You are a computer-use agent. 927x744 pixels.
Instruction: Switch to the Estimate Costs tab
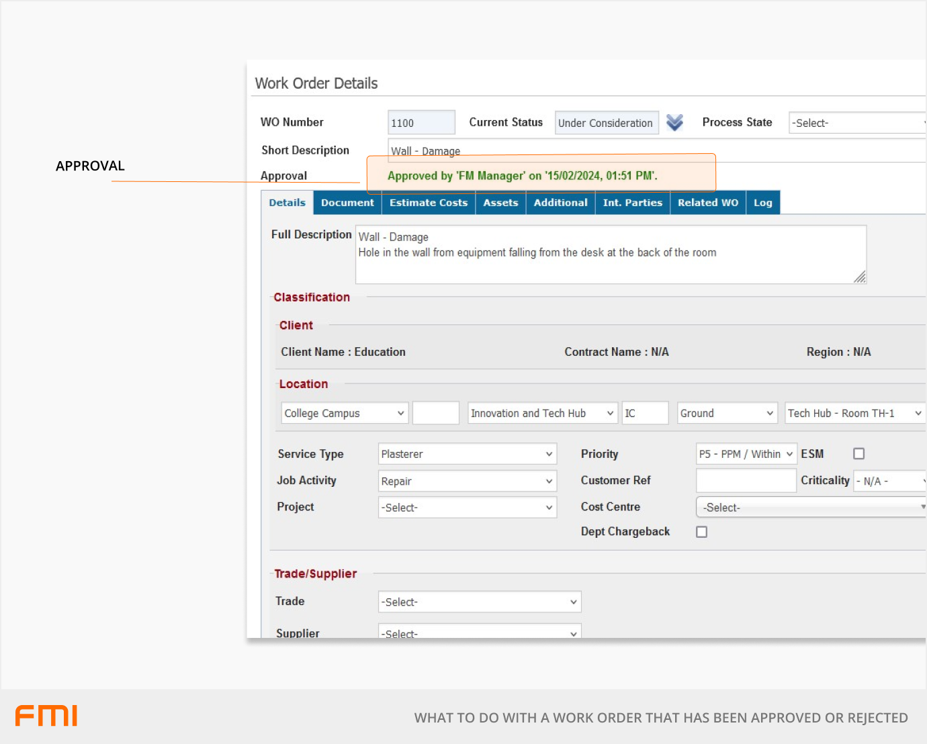pos(429,203)
